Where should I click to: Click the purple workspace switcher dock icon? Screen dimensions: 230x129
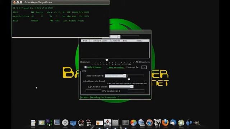49,123
